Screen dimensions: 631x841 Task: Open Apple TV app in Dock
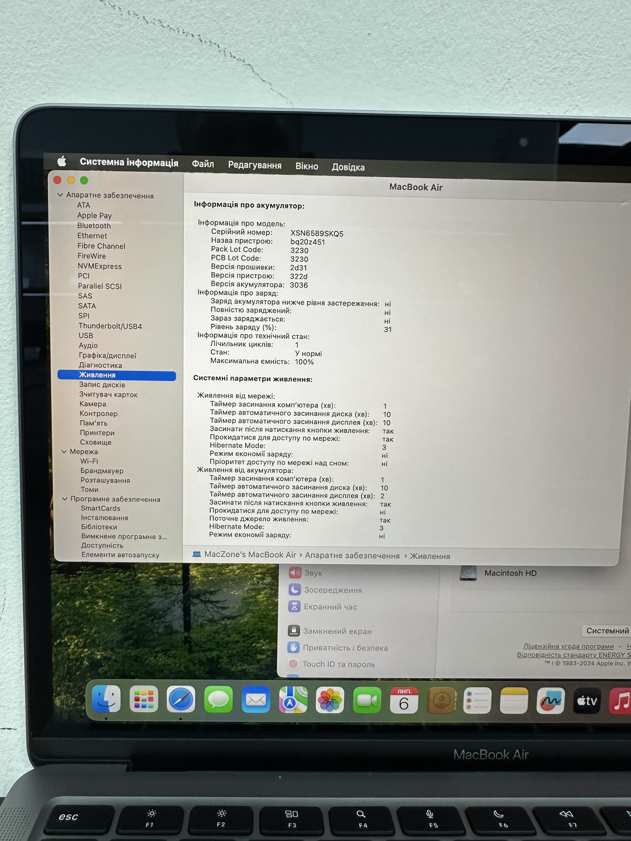(x=587, y=700)
